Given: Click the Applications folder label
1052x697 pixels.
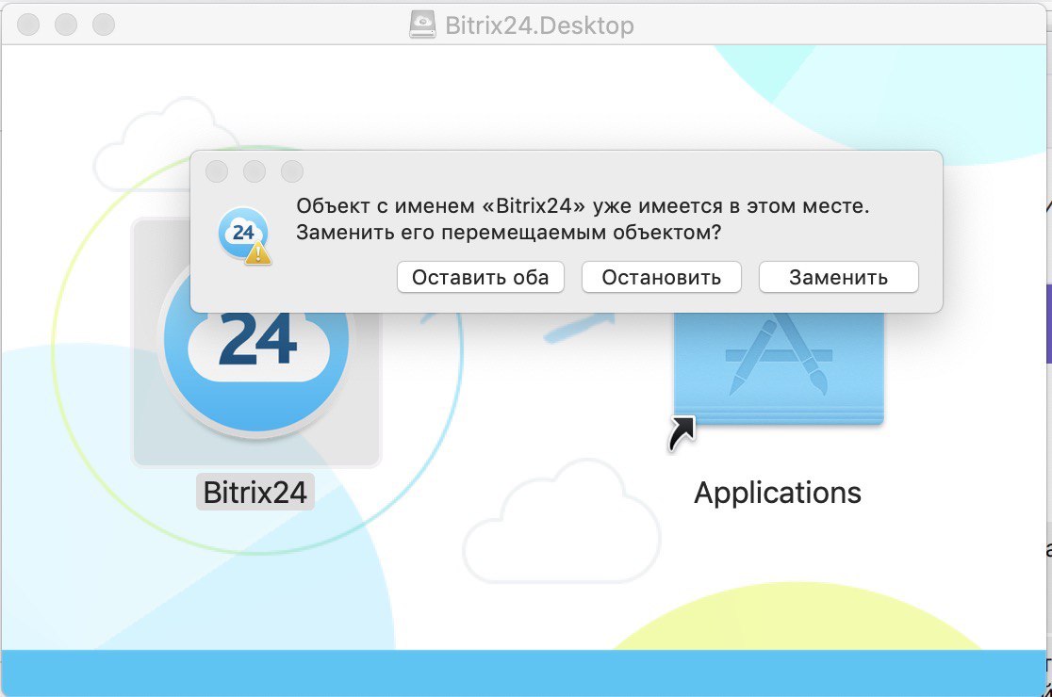Looking at the screenshot, I should [778, 494].
